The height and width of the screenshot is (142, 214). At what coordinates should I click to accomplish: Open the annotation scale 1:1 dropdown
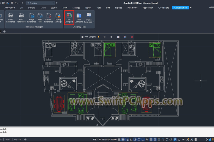coord(183,140)
